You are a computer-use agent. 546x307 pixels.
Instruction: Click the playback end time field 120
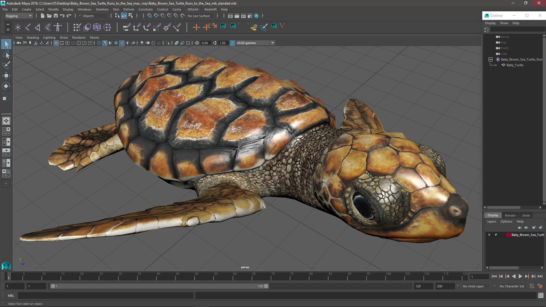click(423, 286)
